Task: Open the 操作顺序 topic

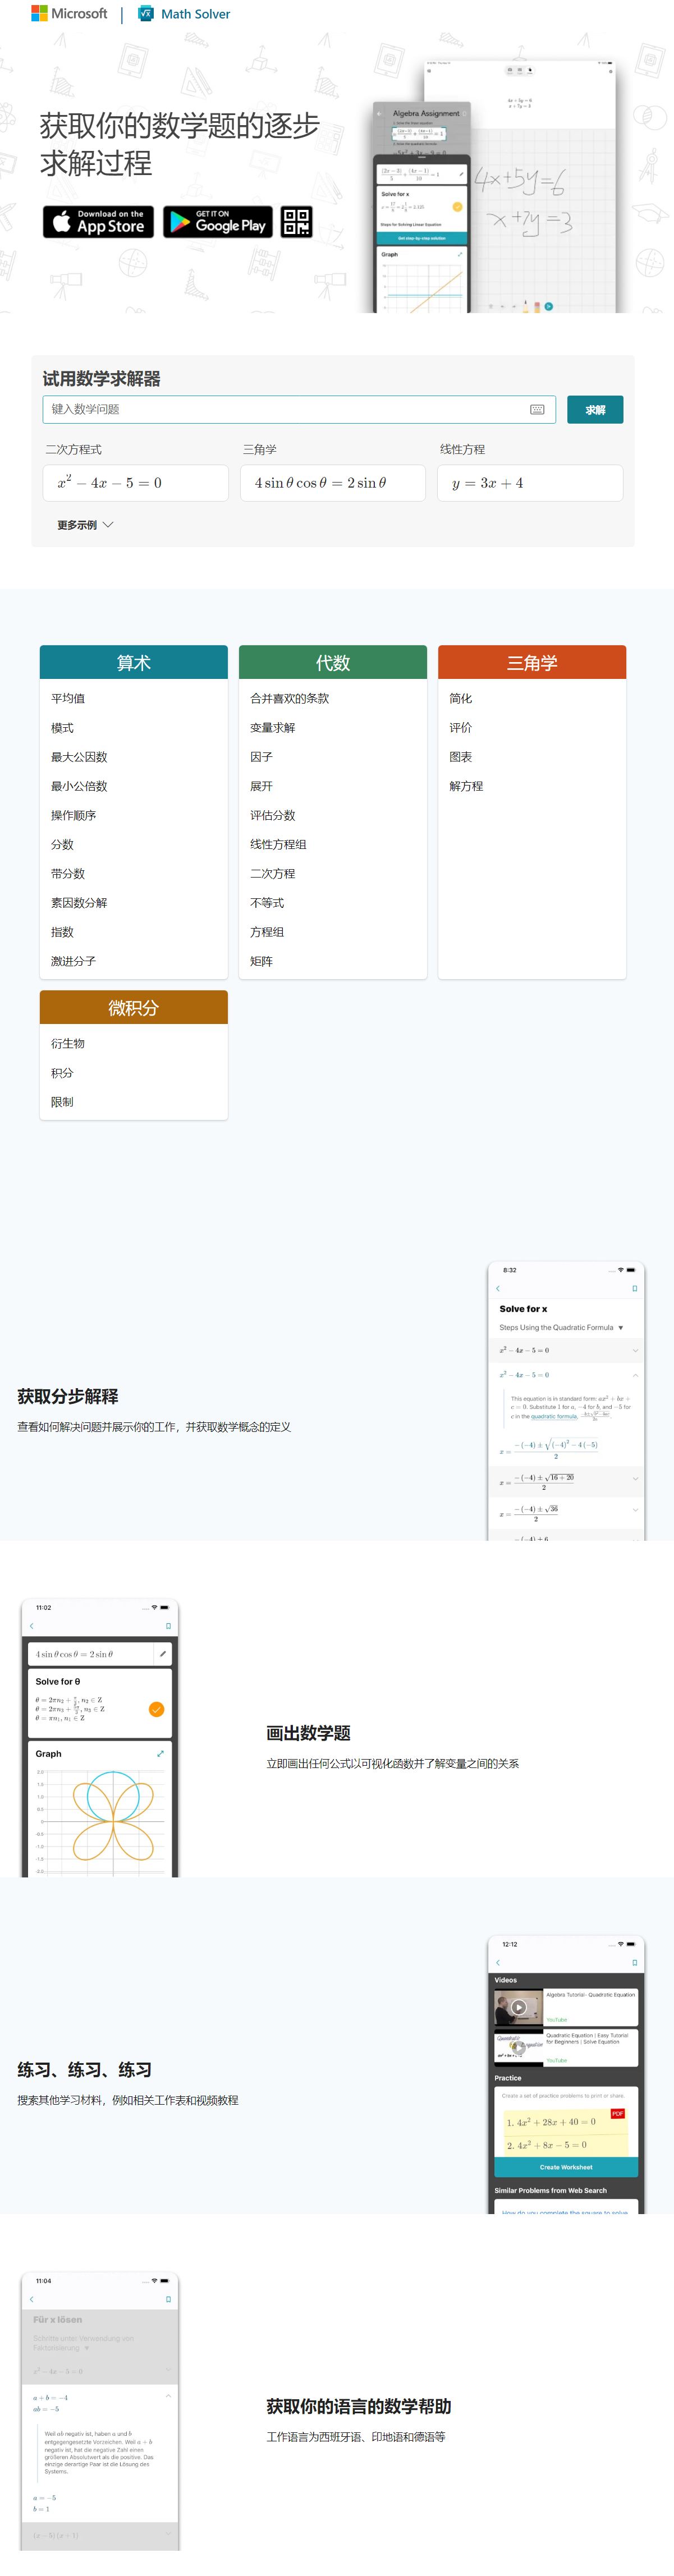Action: (73, 816)
